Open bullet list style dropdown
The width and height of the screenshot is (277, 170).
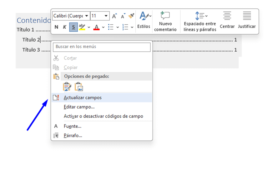tap(118, 27)
